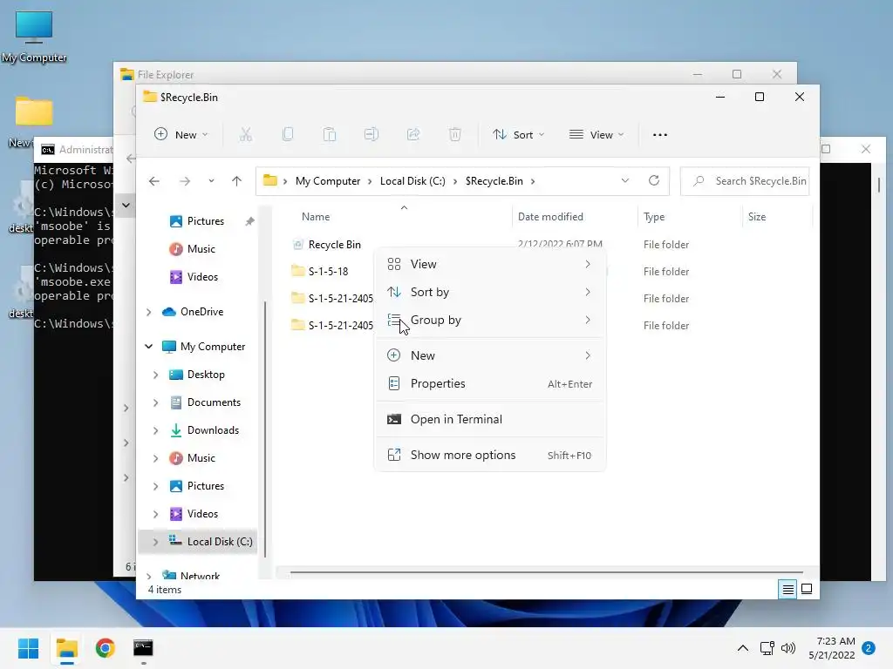The image size is (893, 669).
Task: Go back with the left arrow button
Action: click(x=153, y=181)
